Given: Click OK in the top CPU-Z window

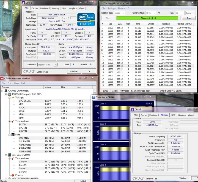Looking at the screenshot, I should [89, 71].
